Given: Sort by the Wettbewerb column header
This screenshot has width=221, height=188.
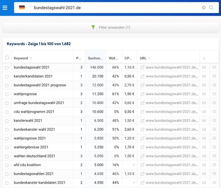Looking at the screenshot, I should (x=113, y=58).
